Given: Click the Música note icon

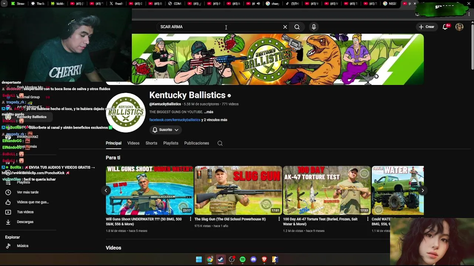Looking at the screenshot, I should 8,246.
